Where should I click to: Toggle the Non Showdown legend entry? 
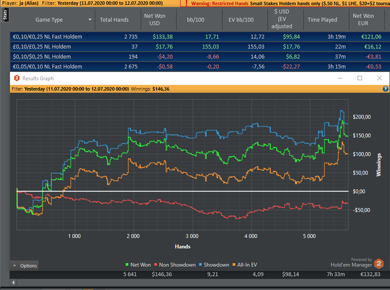pos(175,265)
